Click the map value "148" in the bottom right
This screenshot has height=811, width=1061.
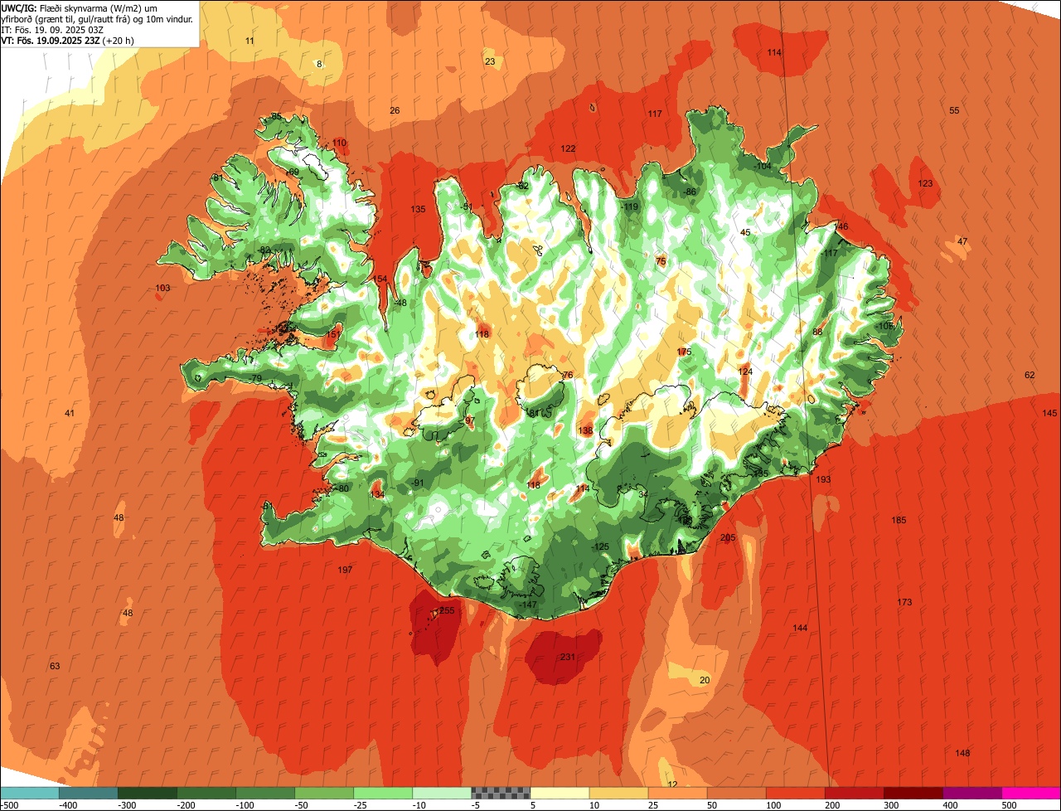962,753
